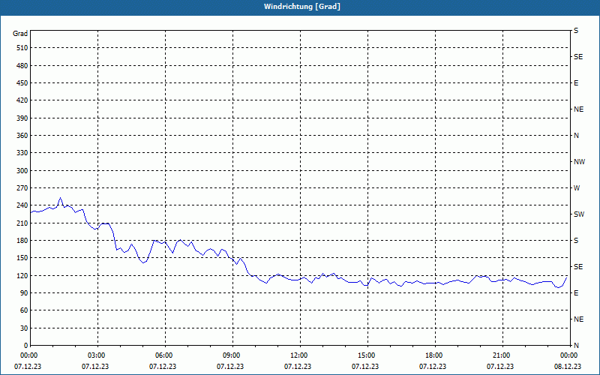The width and height of the screenshot is (600, 375).
Task: Click the 330 y-axis value
Action: [x=22, y=153]
